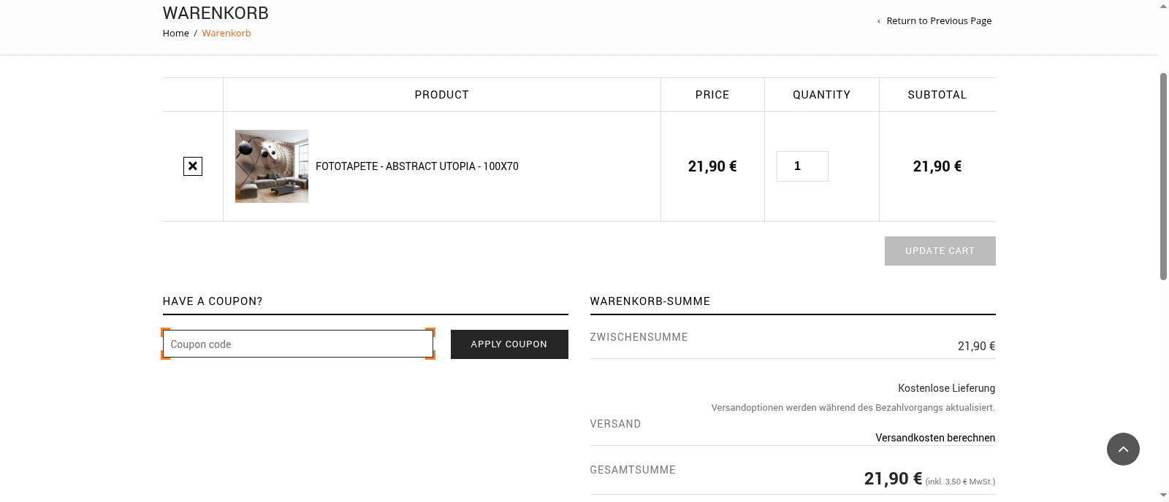Screen dimensions: 1169x502
Task: Open Fototapete - Abstract Utopia product name link
Action: pyautogui.click(x=416, y=166)
